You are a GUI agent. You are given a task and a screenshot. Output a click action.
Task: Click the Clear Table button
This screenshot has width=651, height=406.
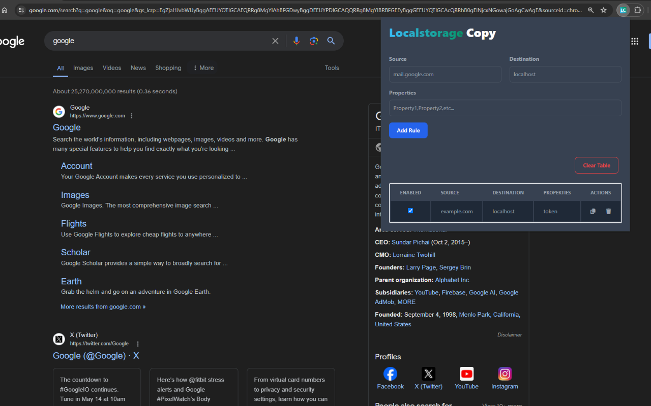(596, 165)
